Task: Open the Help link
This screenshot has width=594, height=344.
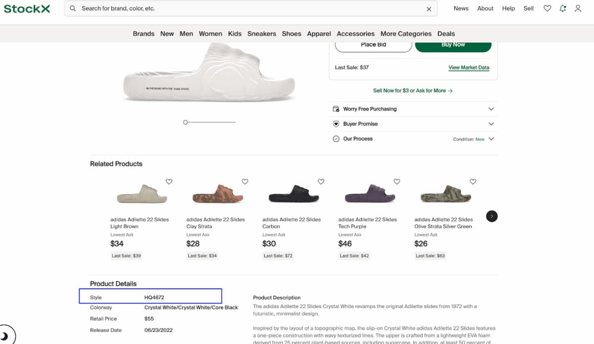Action: click(508, 8)
